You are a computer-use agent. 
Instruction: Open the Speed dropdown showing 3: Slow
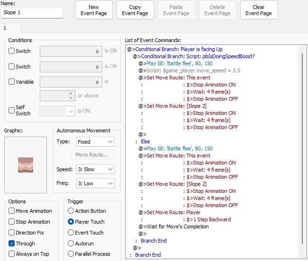[x=95, y=169]
